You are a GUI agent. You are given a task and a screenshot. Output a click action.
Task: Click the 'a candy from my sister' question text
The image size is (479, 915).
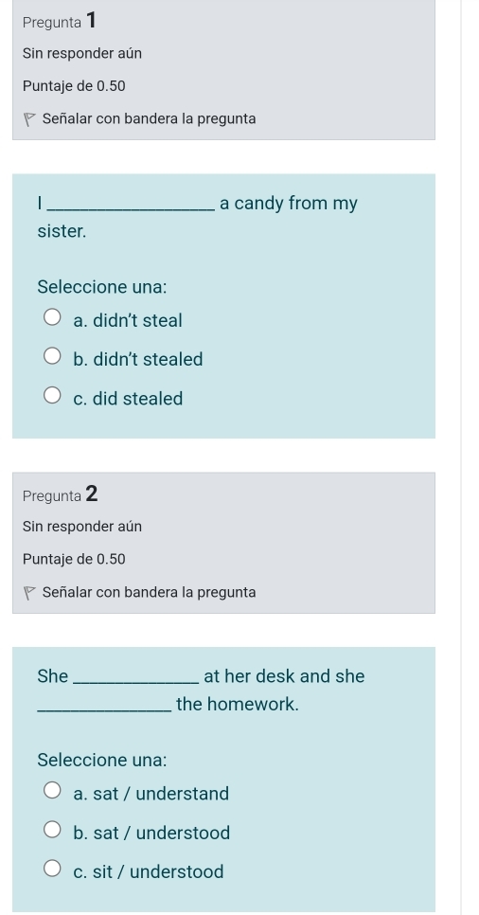pos(197,217)
